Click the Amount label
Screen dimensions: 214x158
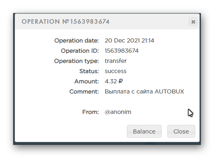pos(86,82)
